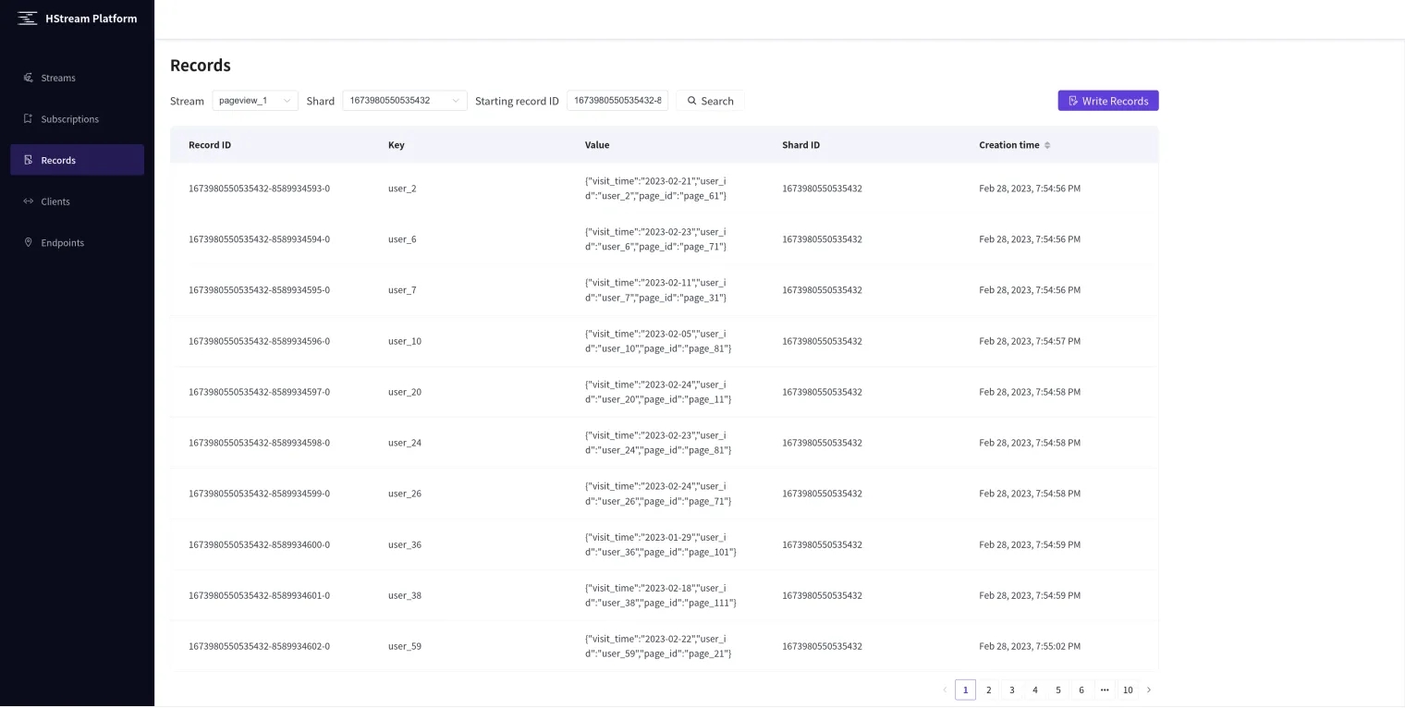The width and height of the screenshot is (1405, 708).
Task: Open the Subscriptions menu item
Action: pos(69,119)
